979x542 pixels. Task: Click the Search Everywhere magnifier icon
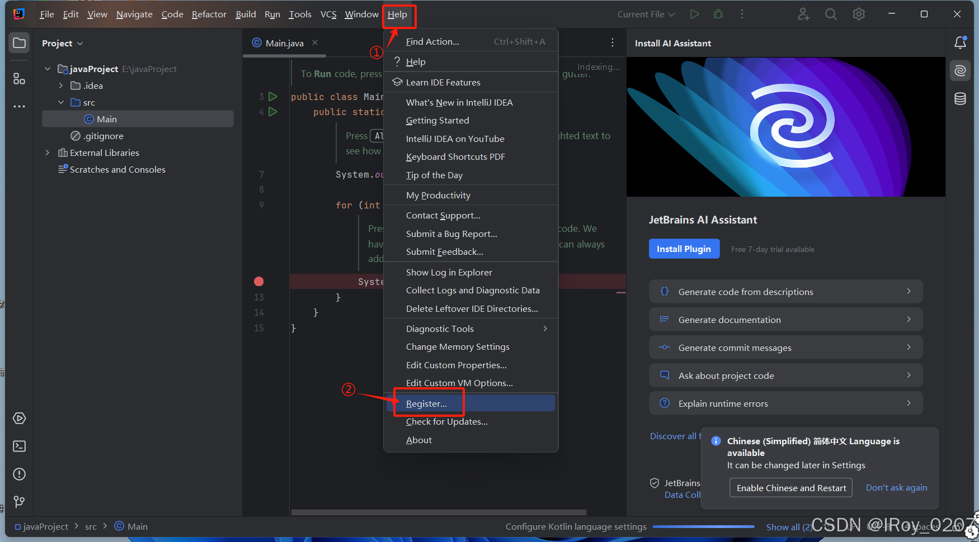click(831, 14)
